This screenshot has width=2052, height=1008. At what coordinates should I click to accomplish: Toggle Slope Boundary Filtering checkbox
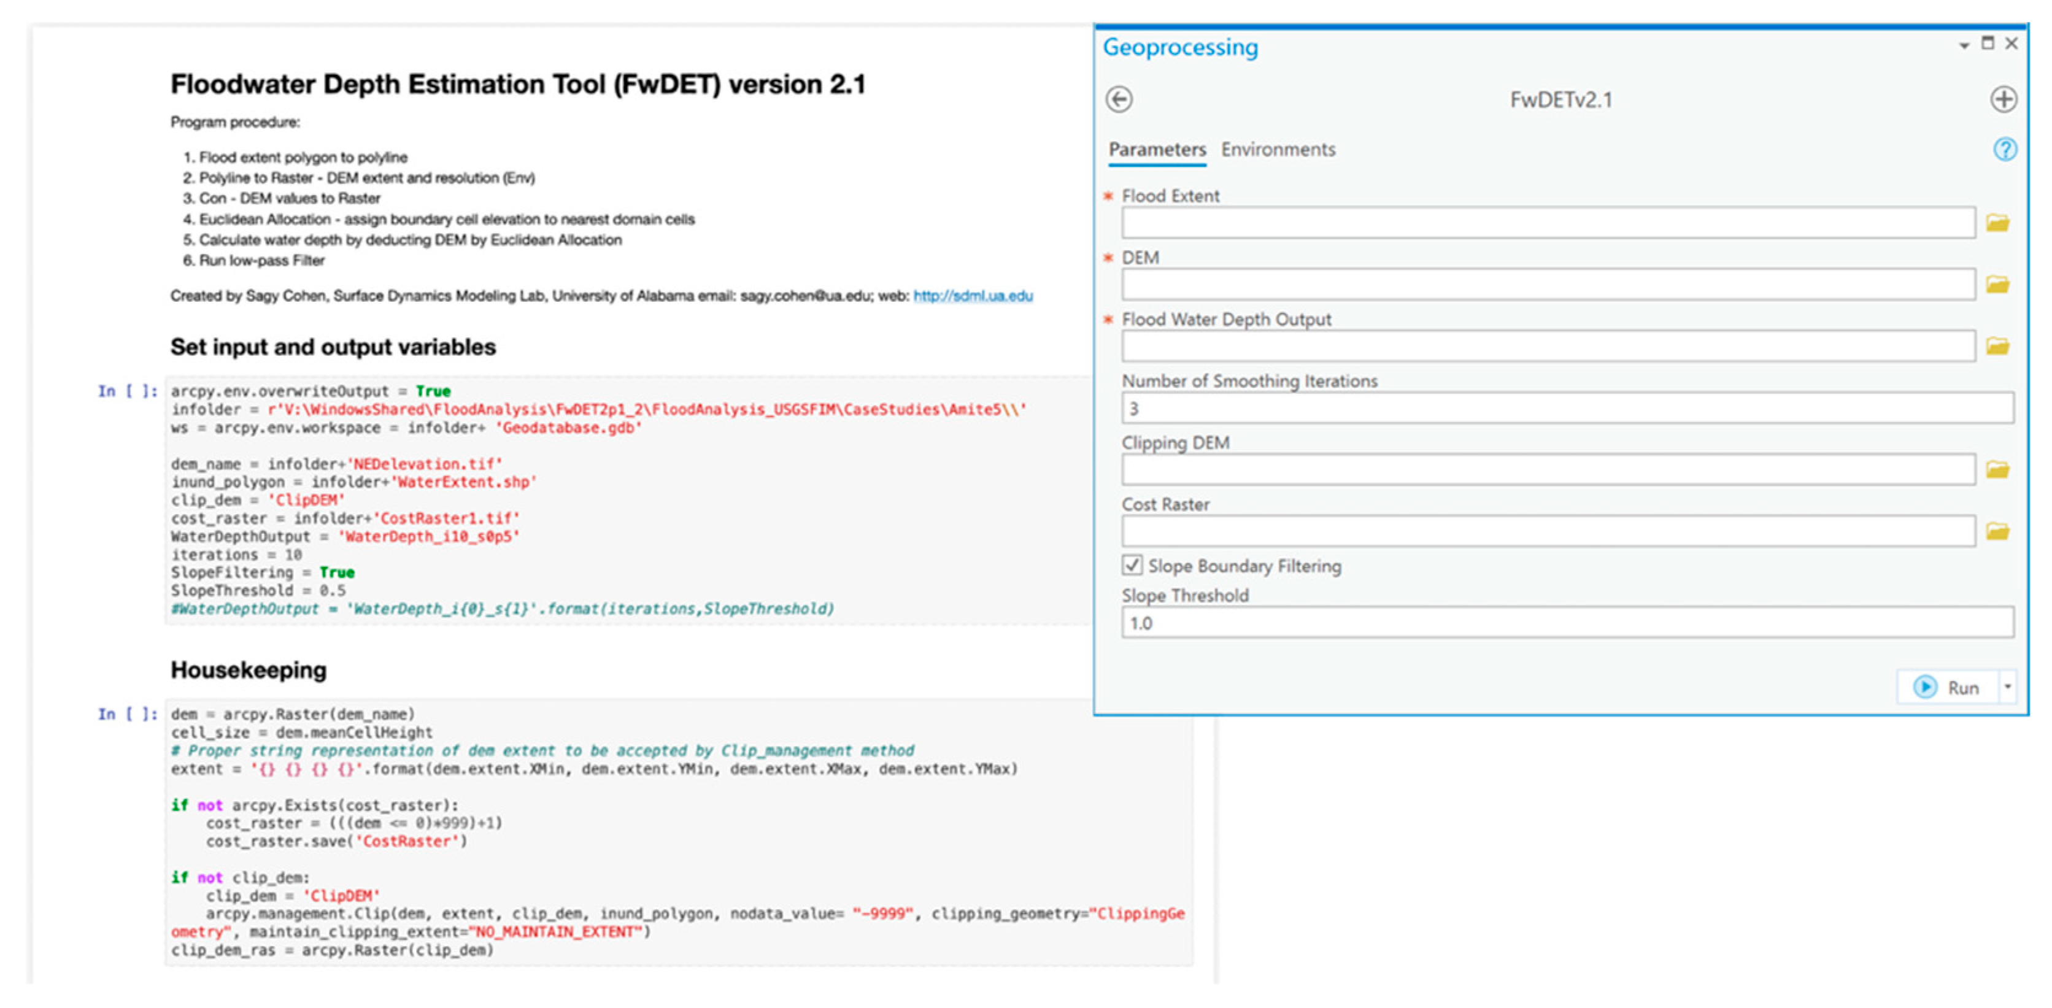click(x=1131, y=565)
